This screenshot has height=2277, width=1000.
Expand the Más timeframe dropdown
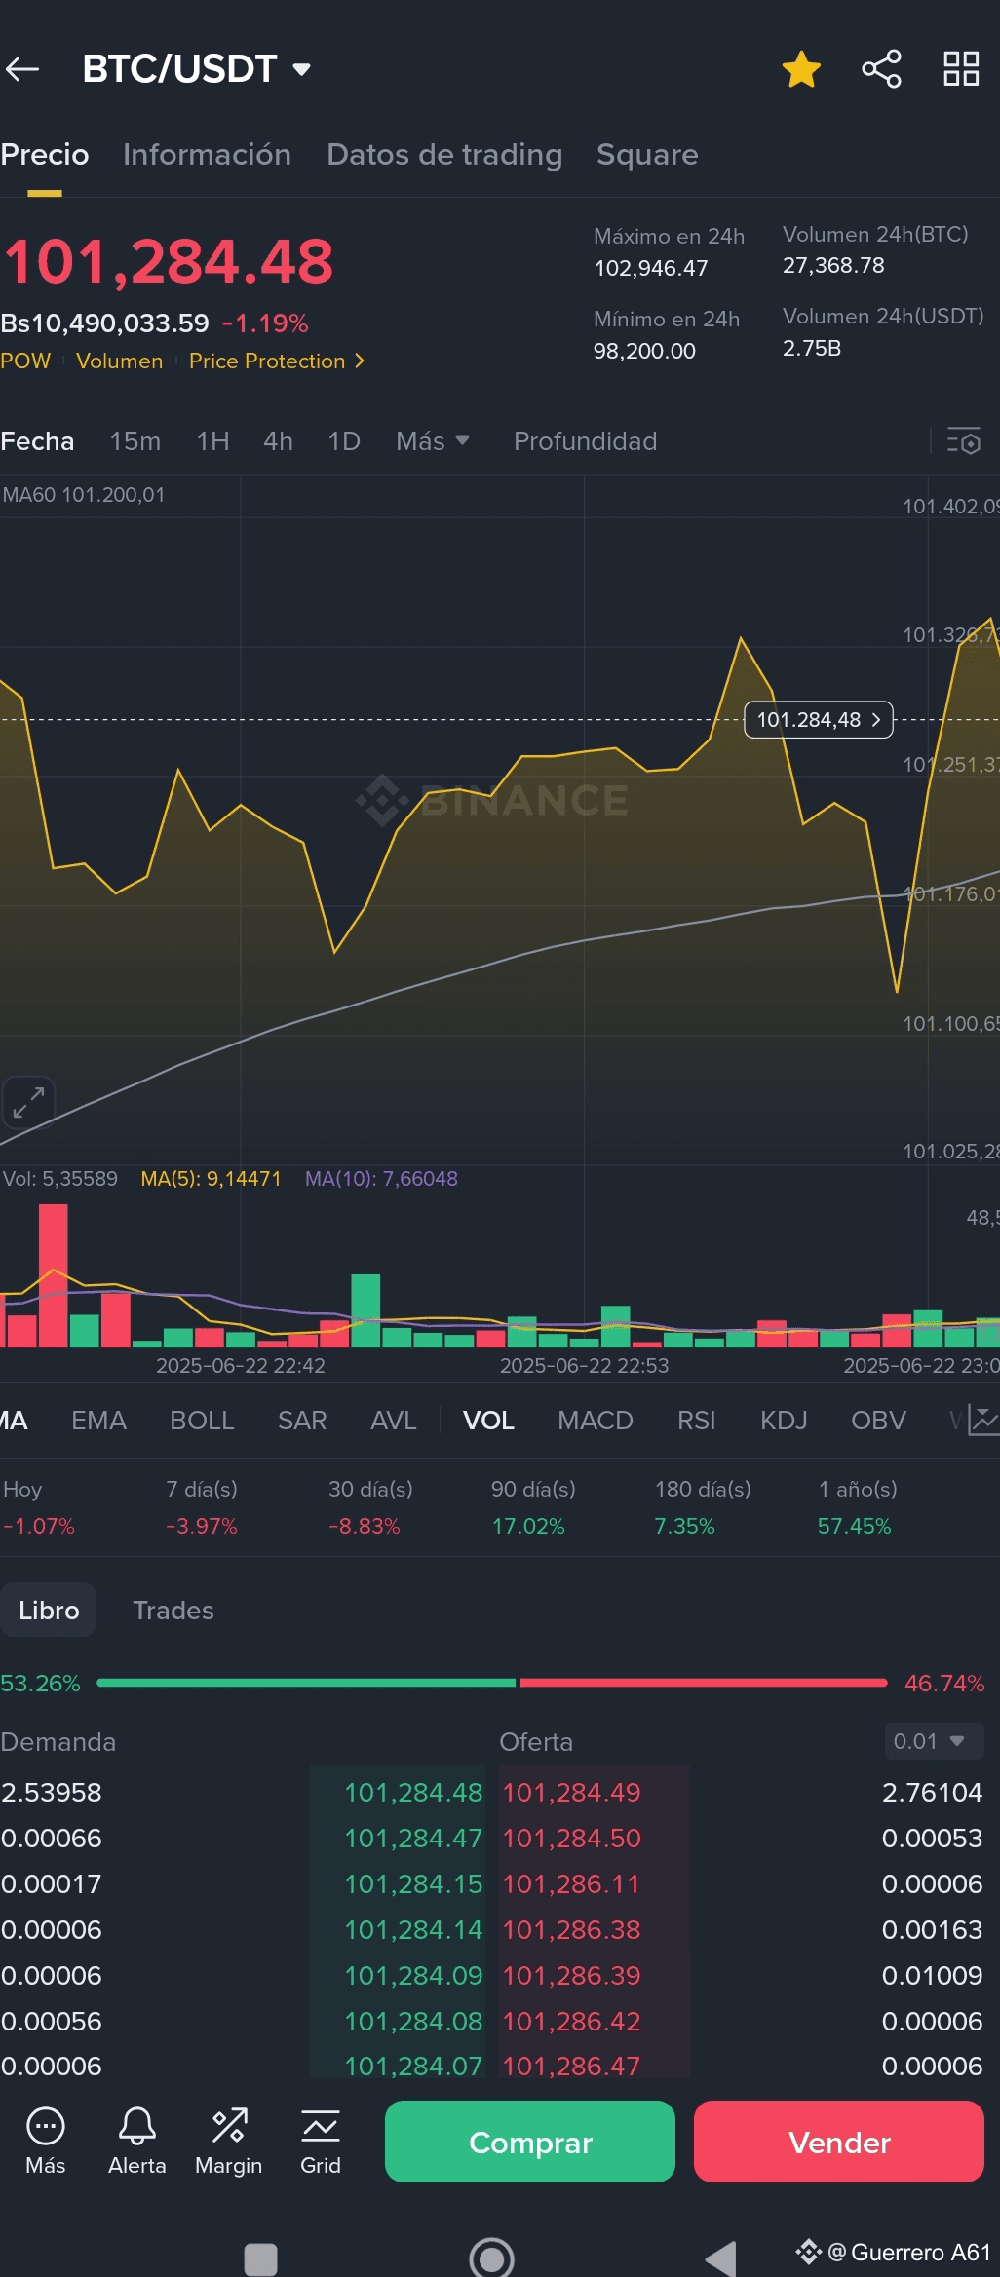433,441
